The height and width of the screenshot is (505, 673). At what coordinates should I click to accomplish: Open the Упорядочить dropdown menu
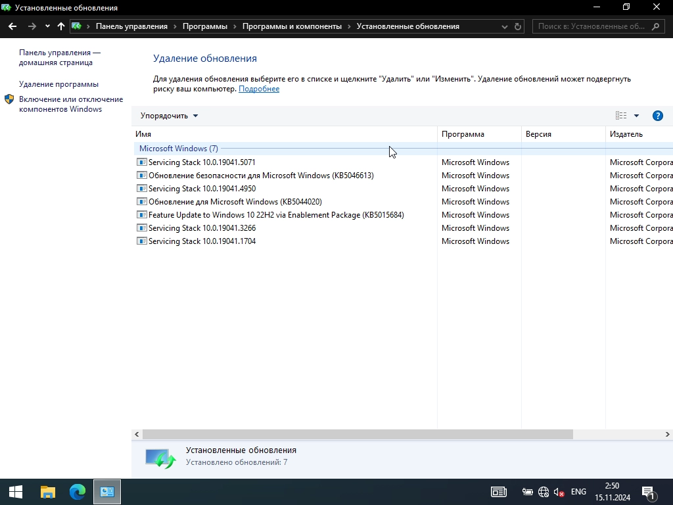[x=169, y=116]
